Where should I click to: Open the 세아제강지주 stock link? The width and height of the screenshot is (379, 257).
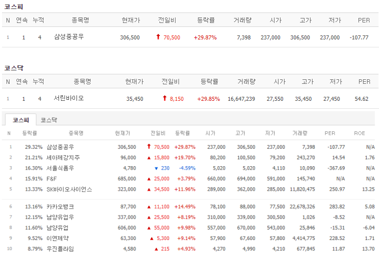coord(63,158)
